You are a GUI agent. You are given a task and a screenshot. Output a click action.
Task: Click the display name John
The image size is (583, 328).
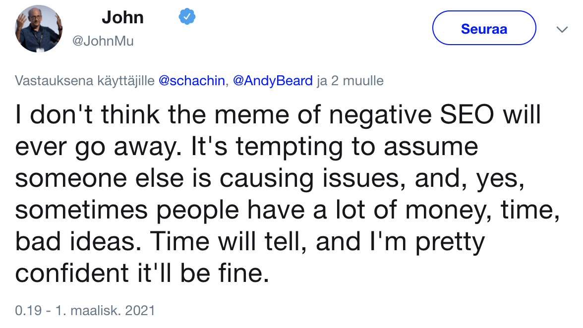pos(123,17)
